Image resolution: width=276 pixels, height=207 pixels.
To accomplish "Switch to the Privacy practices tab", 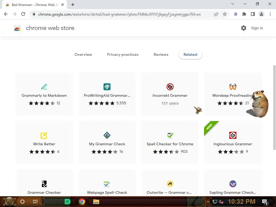I will point(123,54).
